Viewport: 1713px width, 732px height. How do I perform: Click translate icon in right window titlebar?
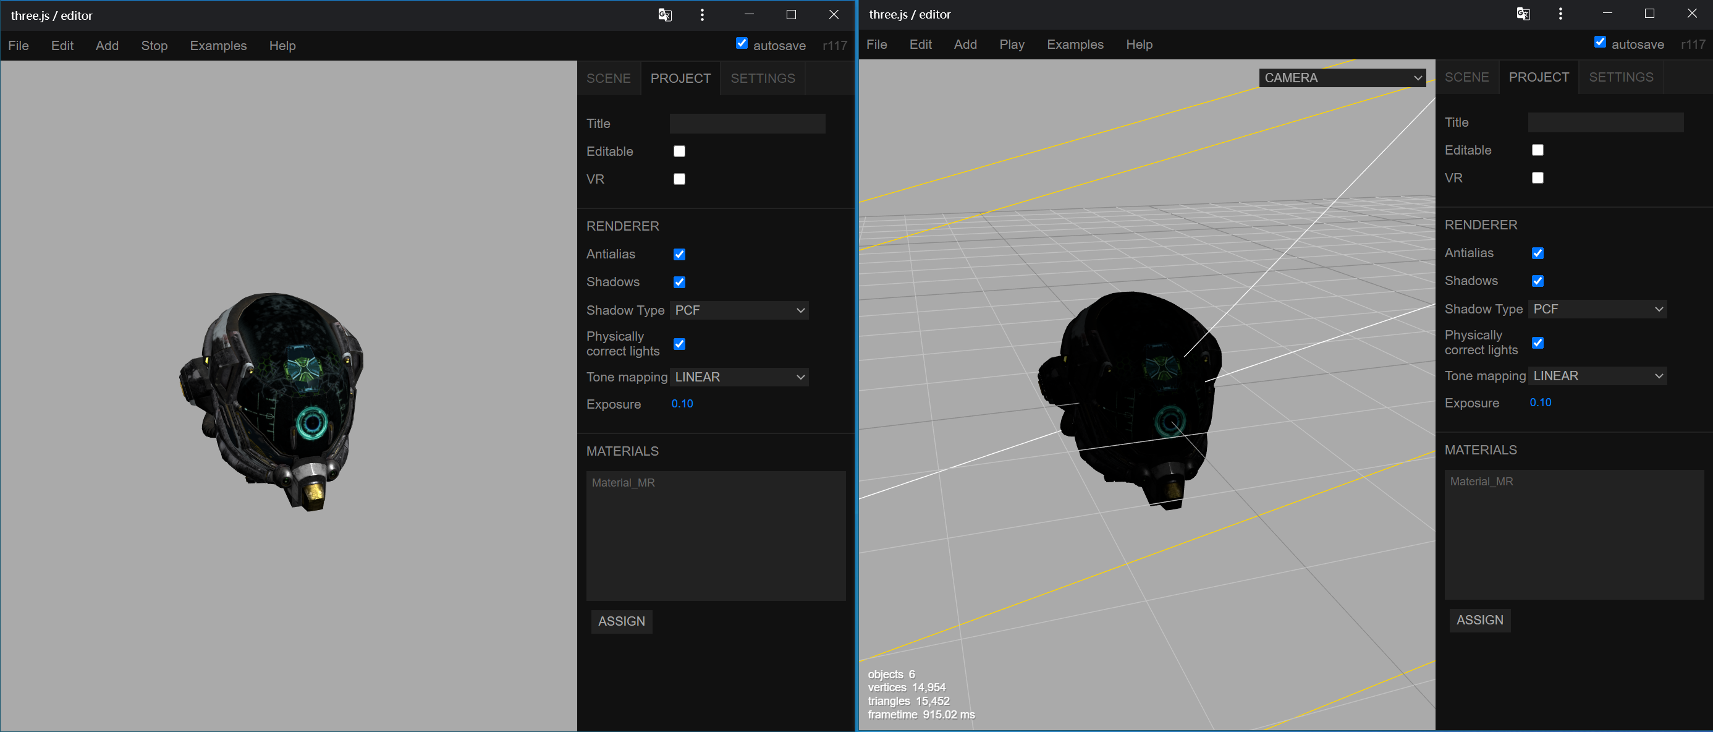(x=1523, y=14)
